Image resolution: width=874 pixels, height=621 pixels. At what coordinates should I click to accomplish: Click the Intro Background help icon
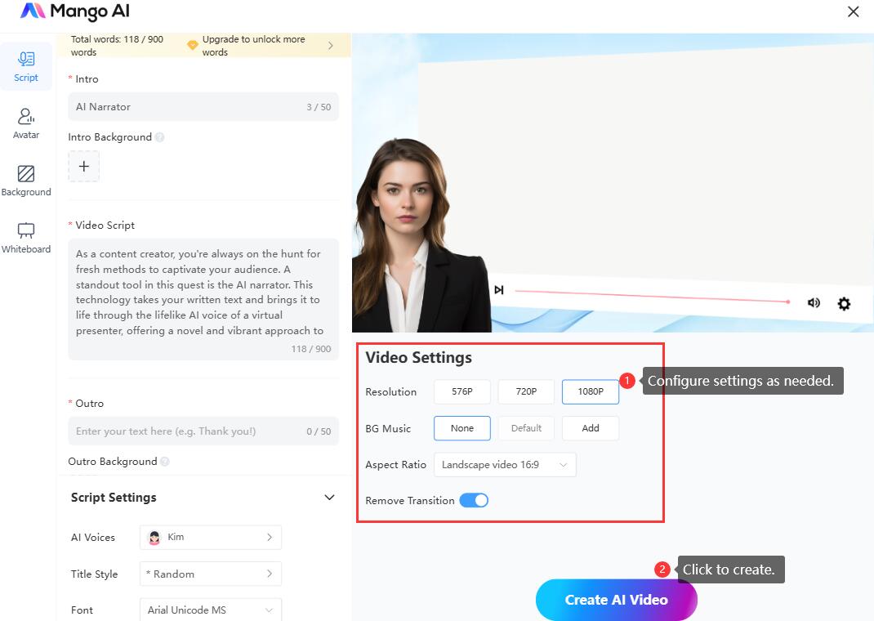(x=160, y=137)
